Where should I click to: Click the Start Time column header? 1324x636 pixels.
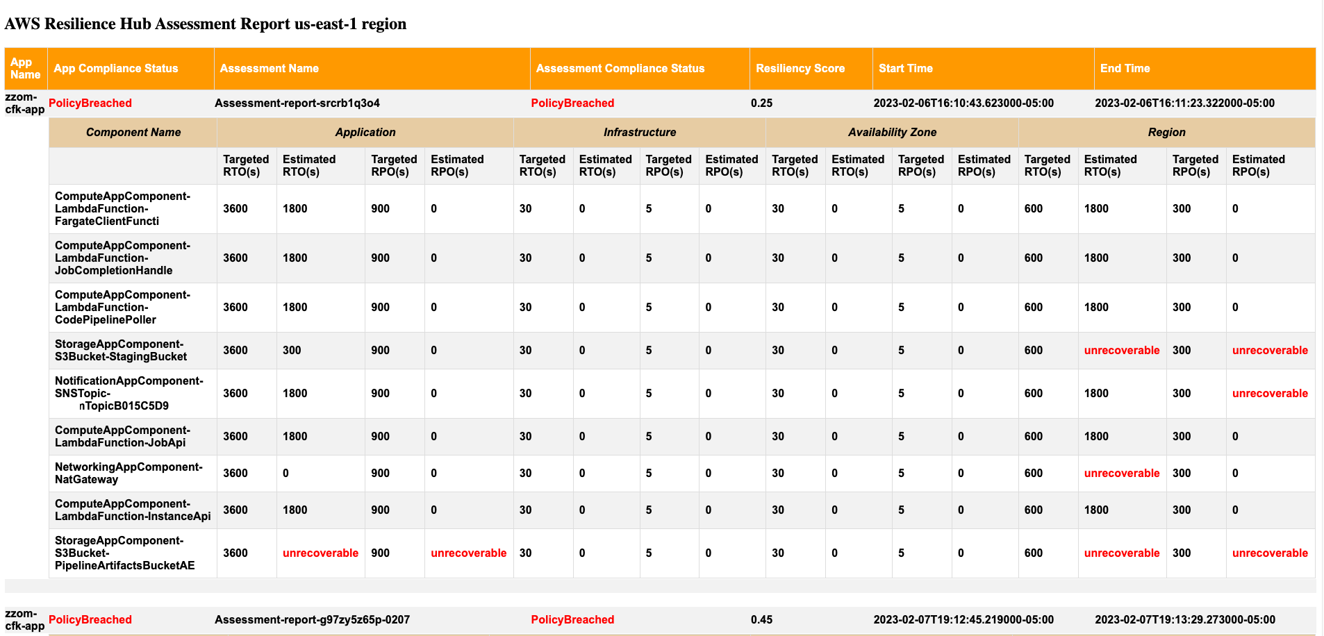tap(983, 69)
